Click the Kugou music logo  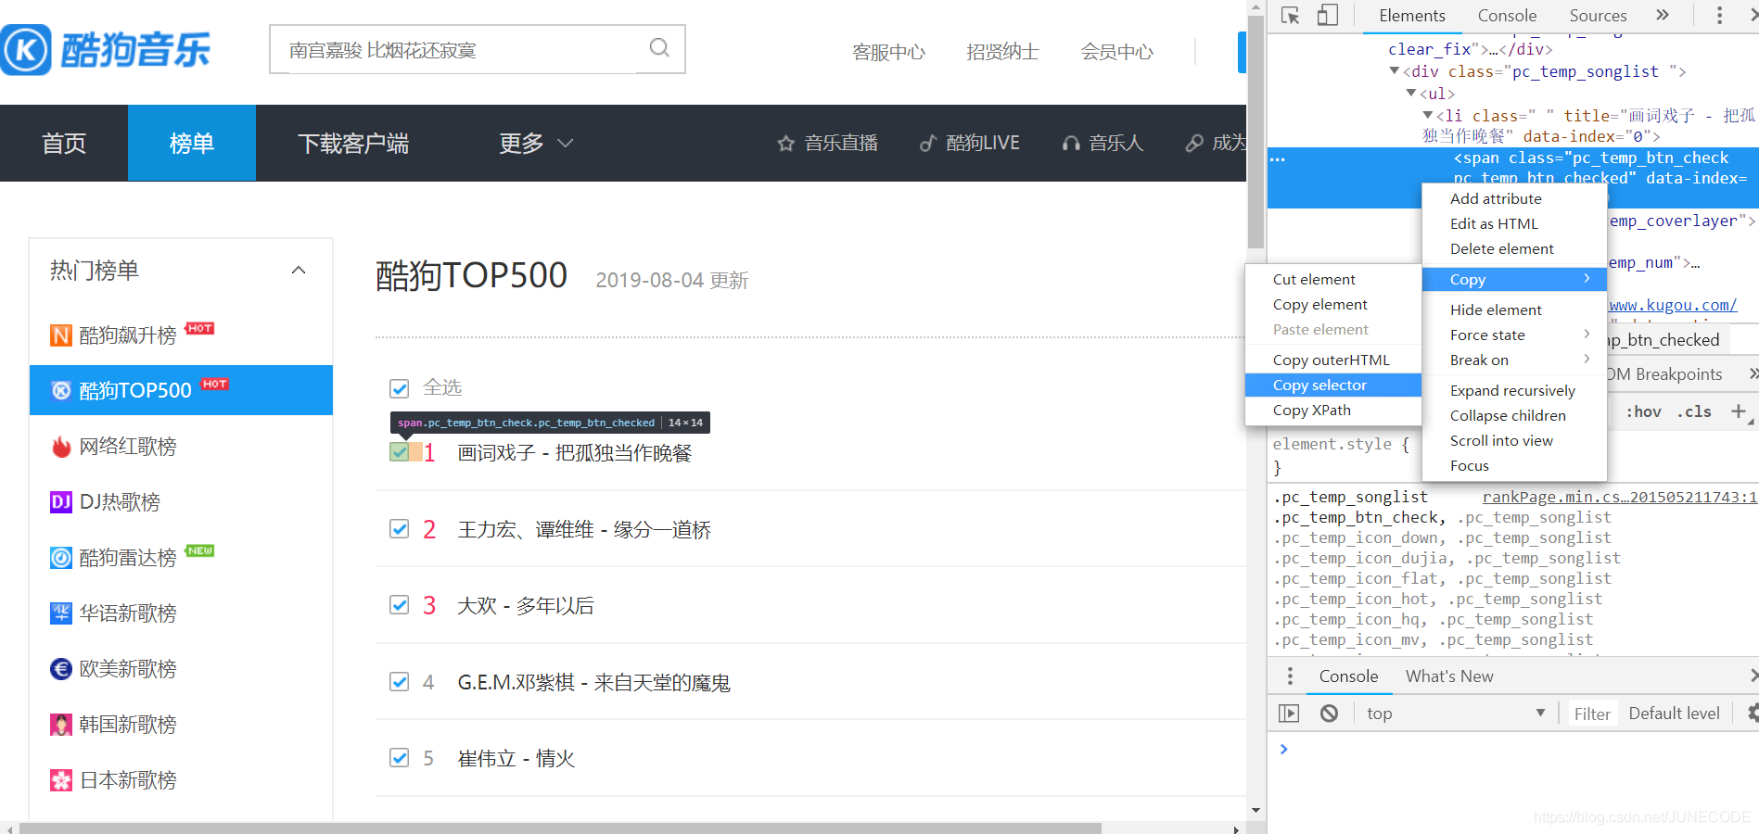pos(106,50)
